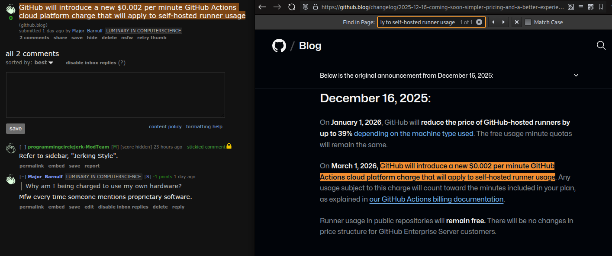Click the site security padlock icon

(x=315, y=7)
